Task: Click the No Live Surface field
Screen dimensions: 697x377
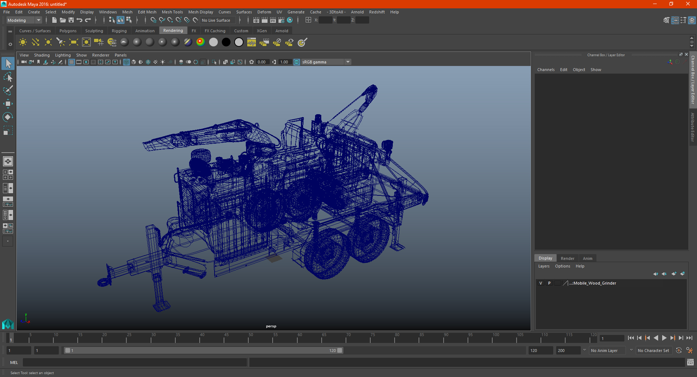Action: pos(218,20)
